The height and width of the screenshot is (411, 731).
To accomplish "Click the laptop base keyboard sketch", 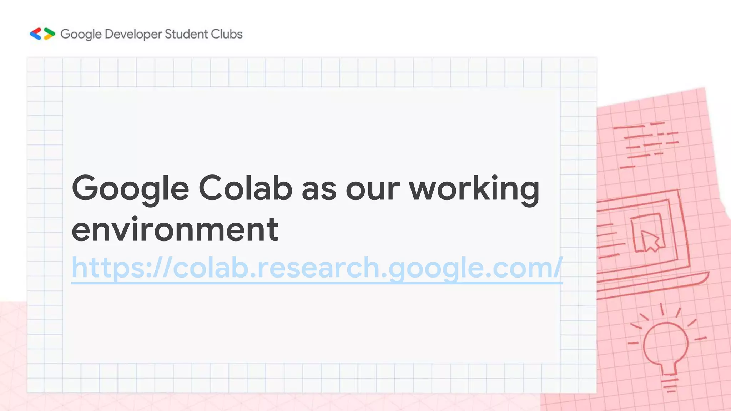I will pyautogui.click(x=652, y=285).
